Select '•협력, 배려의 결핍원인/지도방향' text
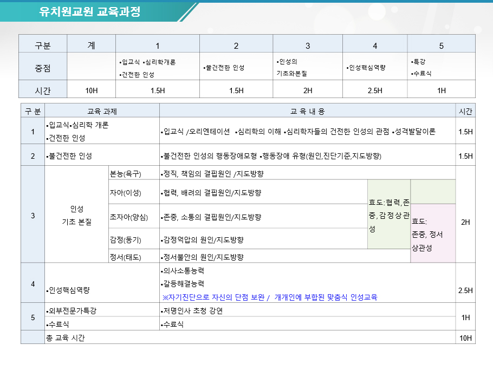Image resolution: width=493 pixels, height=370 pixels. tap(211, 193)
